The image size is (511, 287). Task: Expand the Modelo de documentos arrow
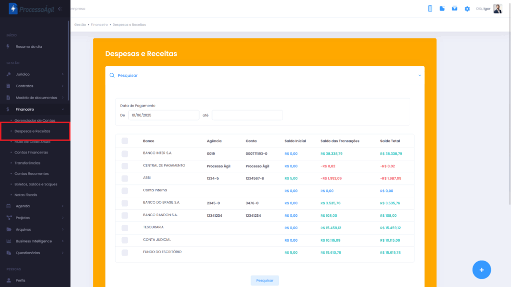63,98
